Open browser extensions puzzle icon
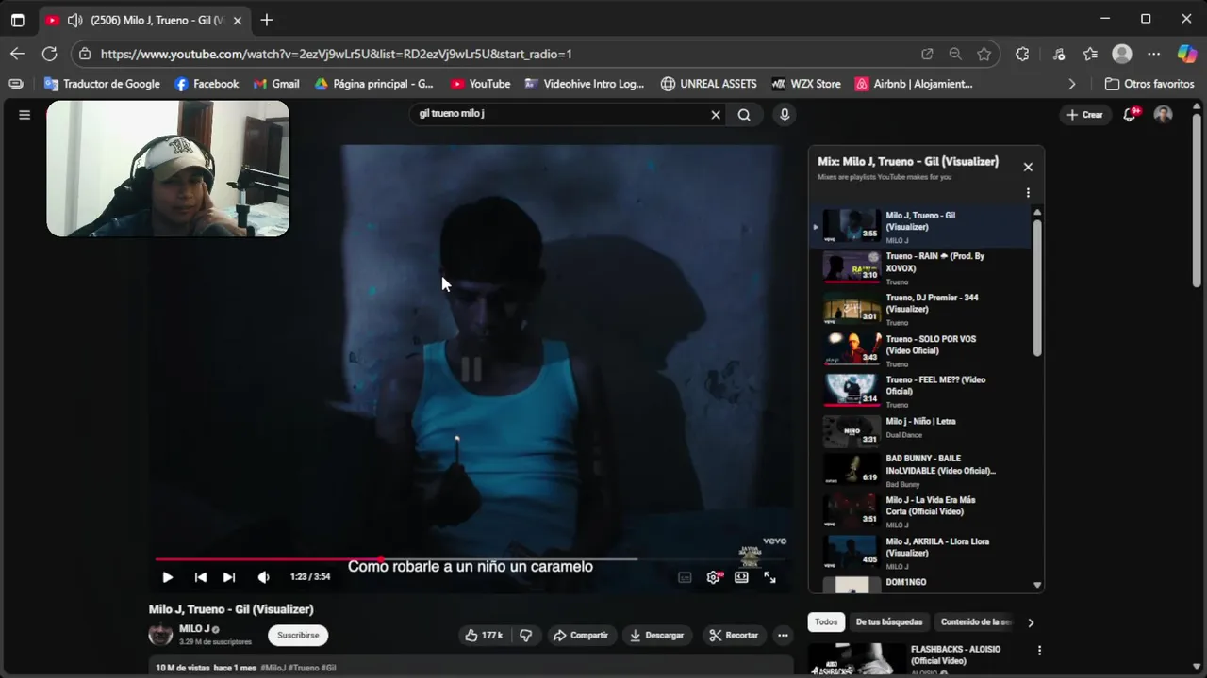Image resolution: width=1207 pixels, height=678 pixels. 1022,54
